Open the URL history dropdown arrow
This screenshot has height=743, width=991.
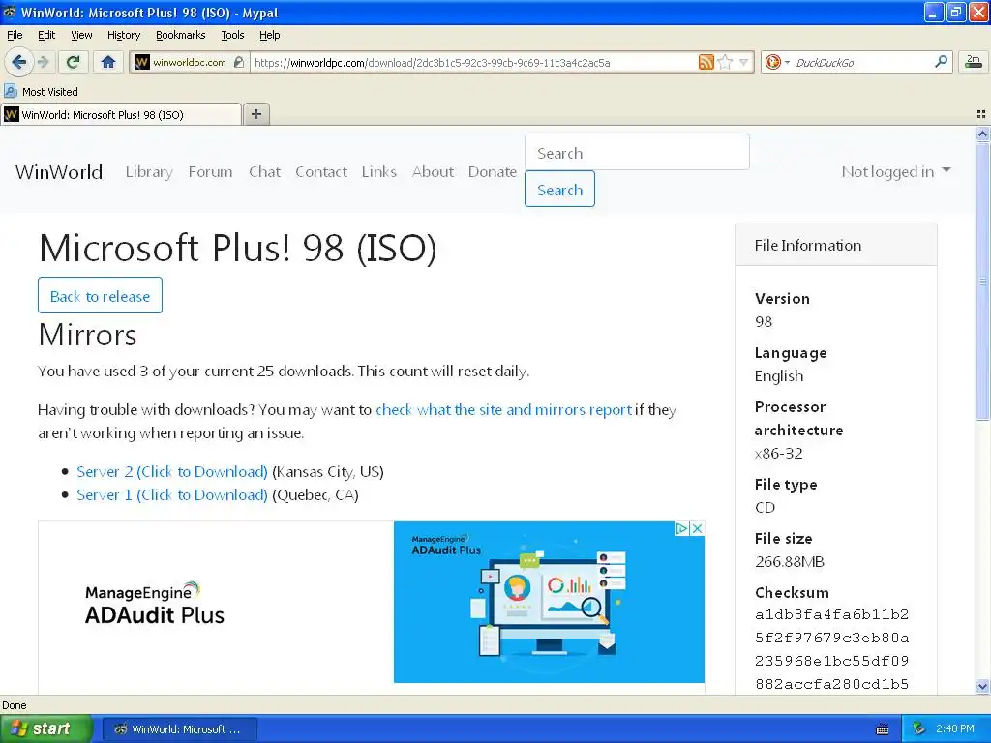tap(744, 62)
